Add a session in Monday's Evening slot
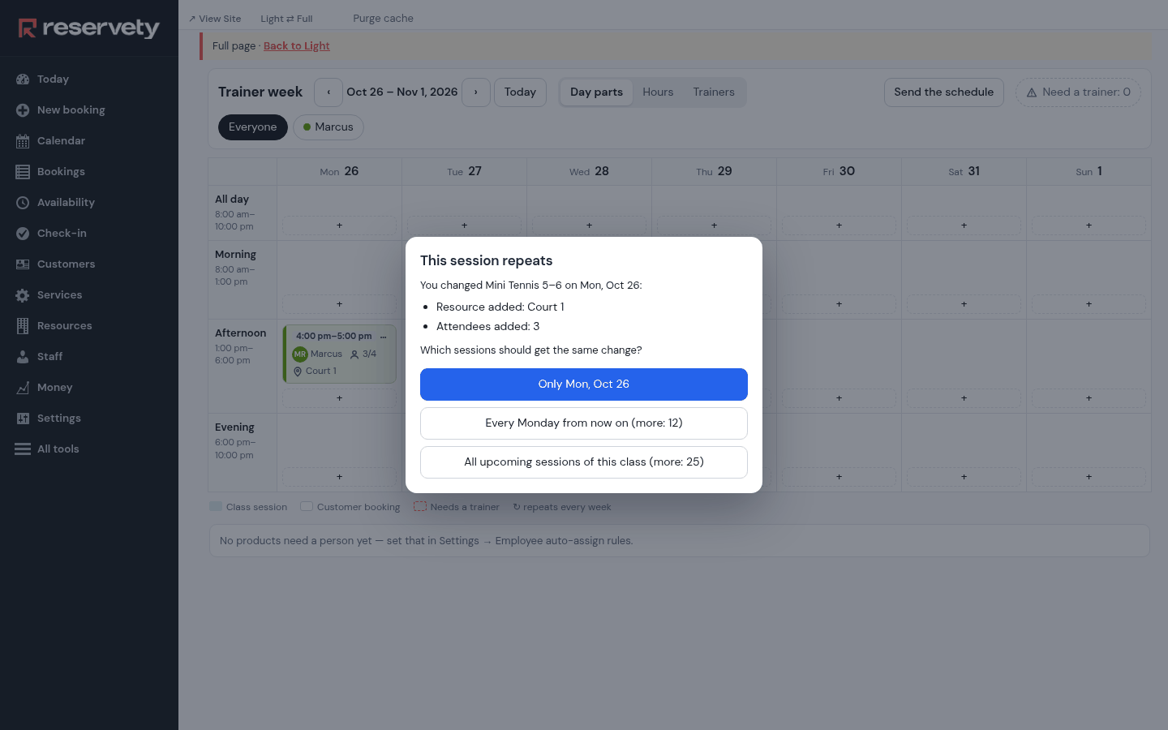The height and width of the screenshot is (730, 1168). pyautogui.click(x=339, y=477)
